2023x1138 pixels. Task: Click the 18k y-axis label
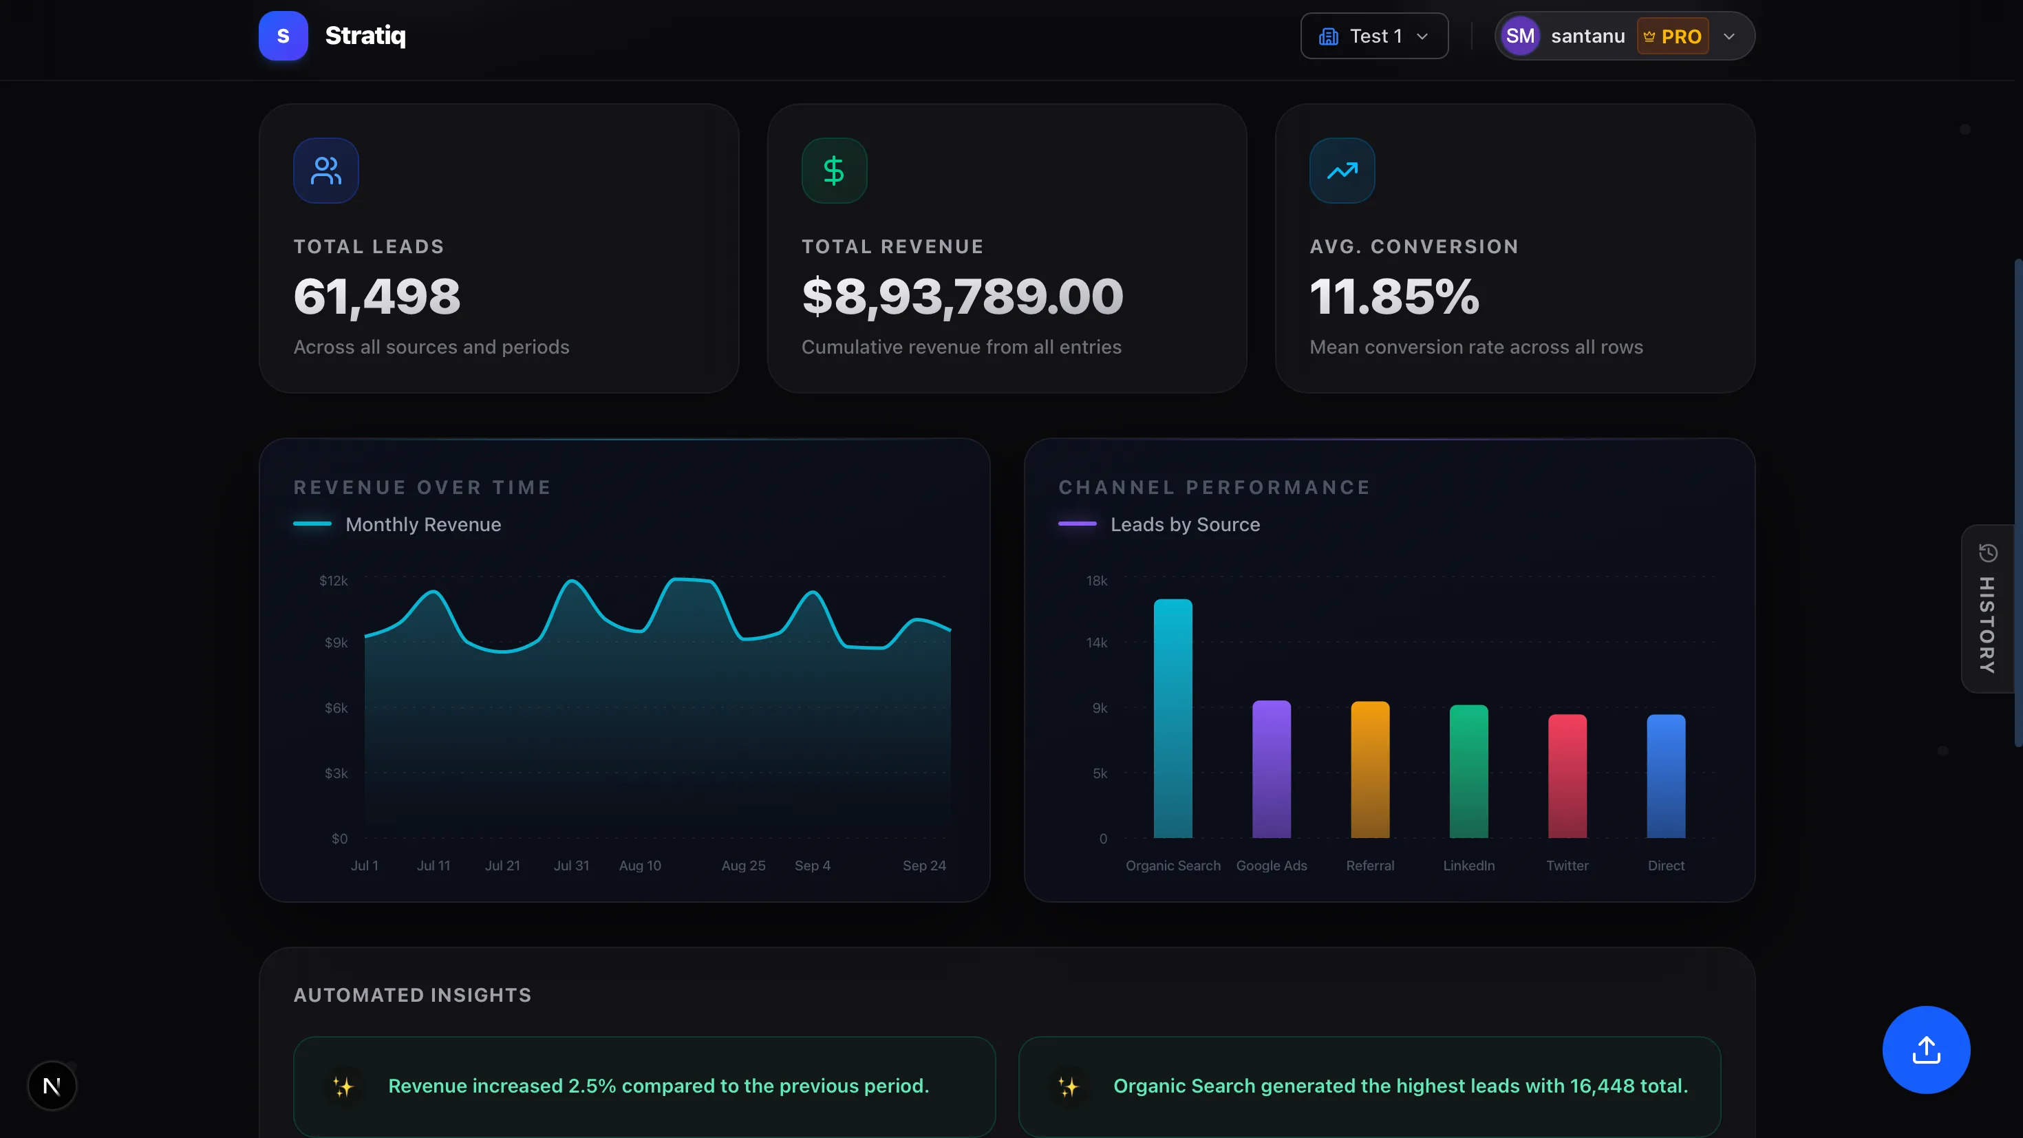[1096, 581]
